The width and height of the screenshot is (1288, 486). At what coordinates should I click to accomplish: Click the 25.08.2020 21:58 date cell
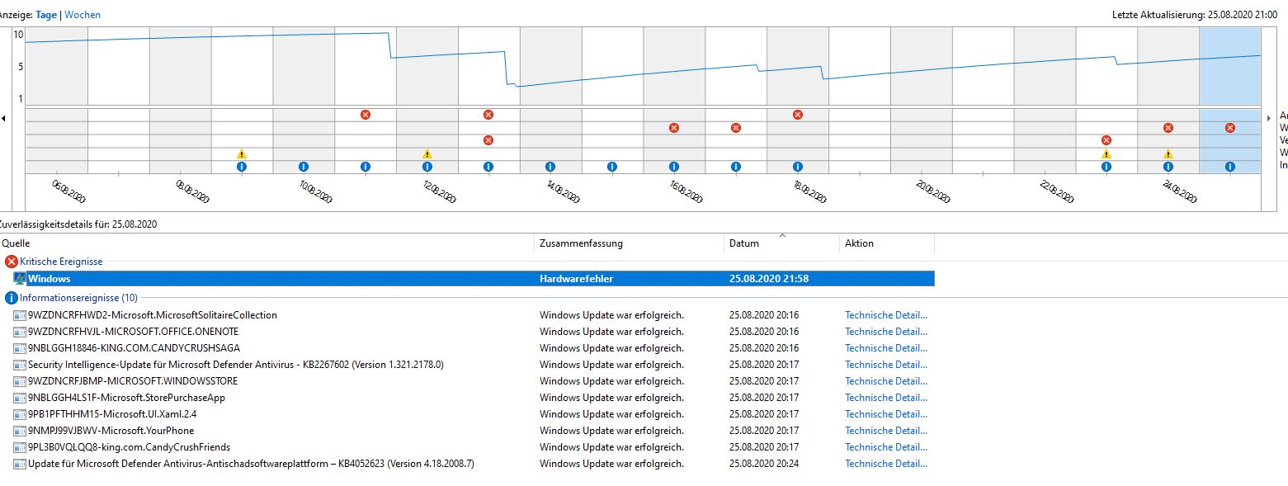point(769,279)
